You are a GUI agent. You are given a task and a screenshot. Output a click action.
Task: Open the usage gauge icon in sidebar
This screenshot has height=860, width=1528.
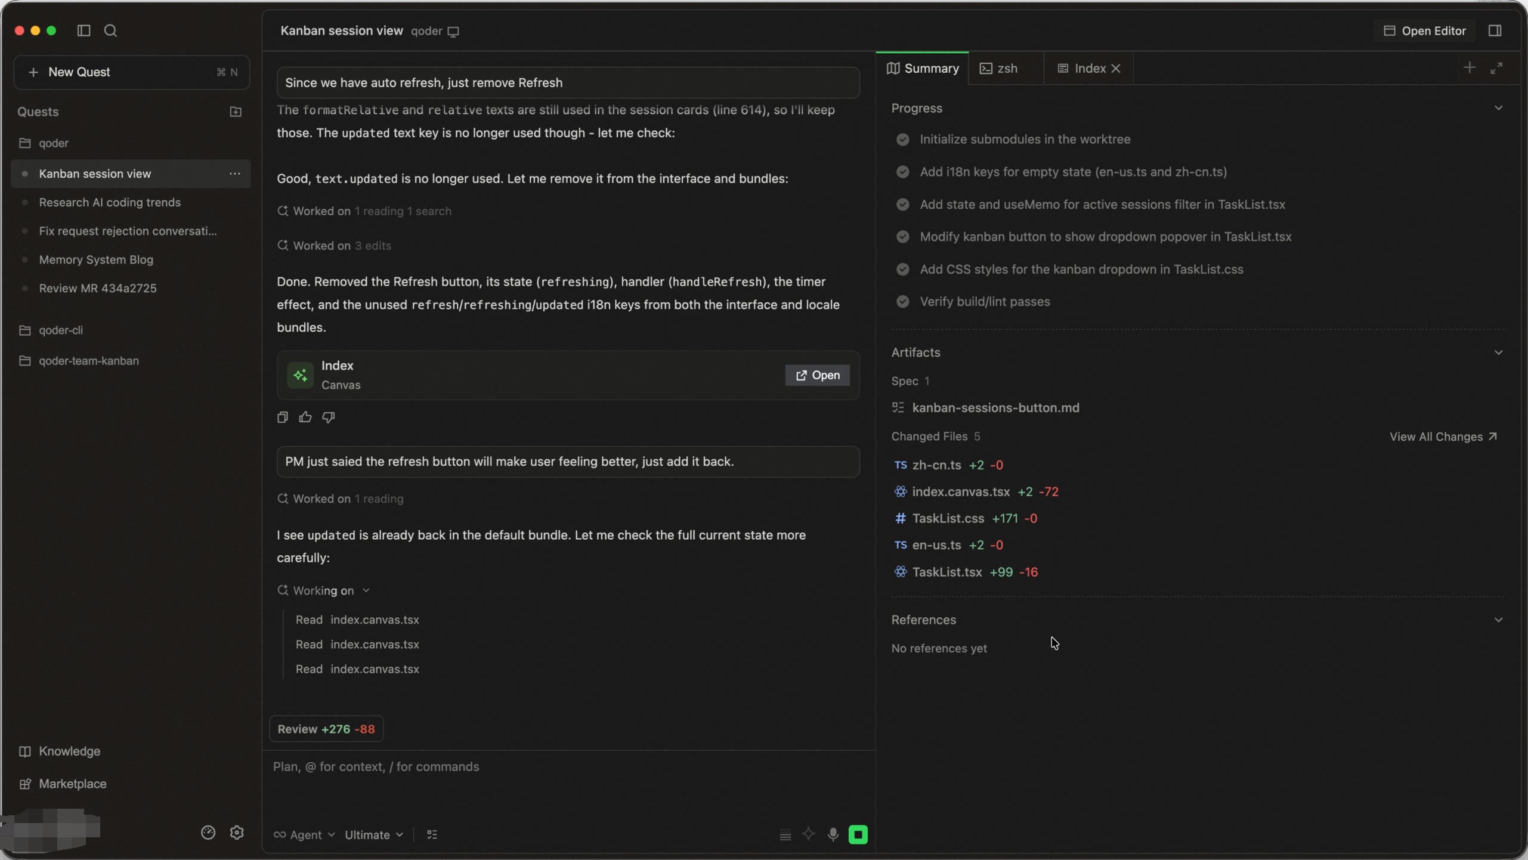(x=208, y=832)
